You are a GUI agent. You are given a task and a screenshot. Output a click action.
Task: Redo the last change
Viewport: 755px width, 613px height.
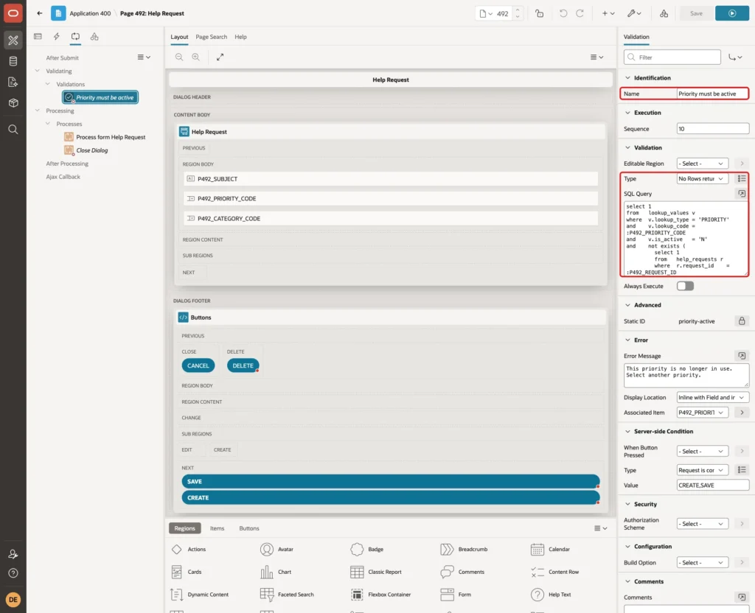click(580, 13)
